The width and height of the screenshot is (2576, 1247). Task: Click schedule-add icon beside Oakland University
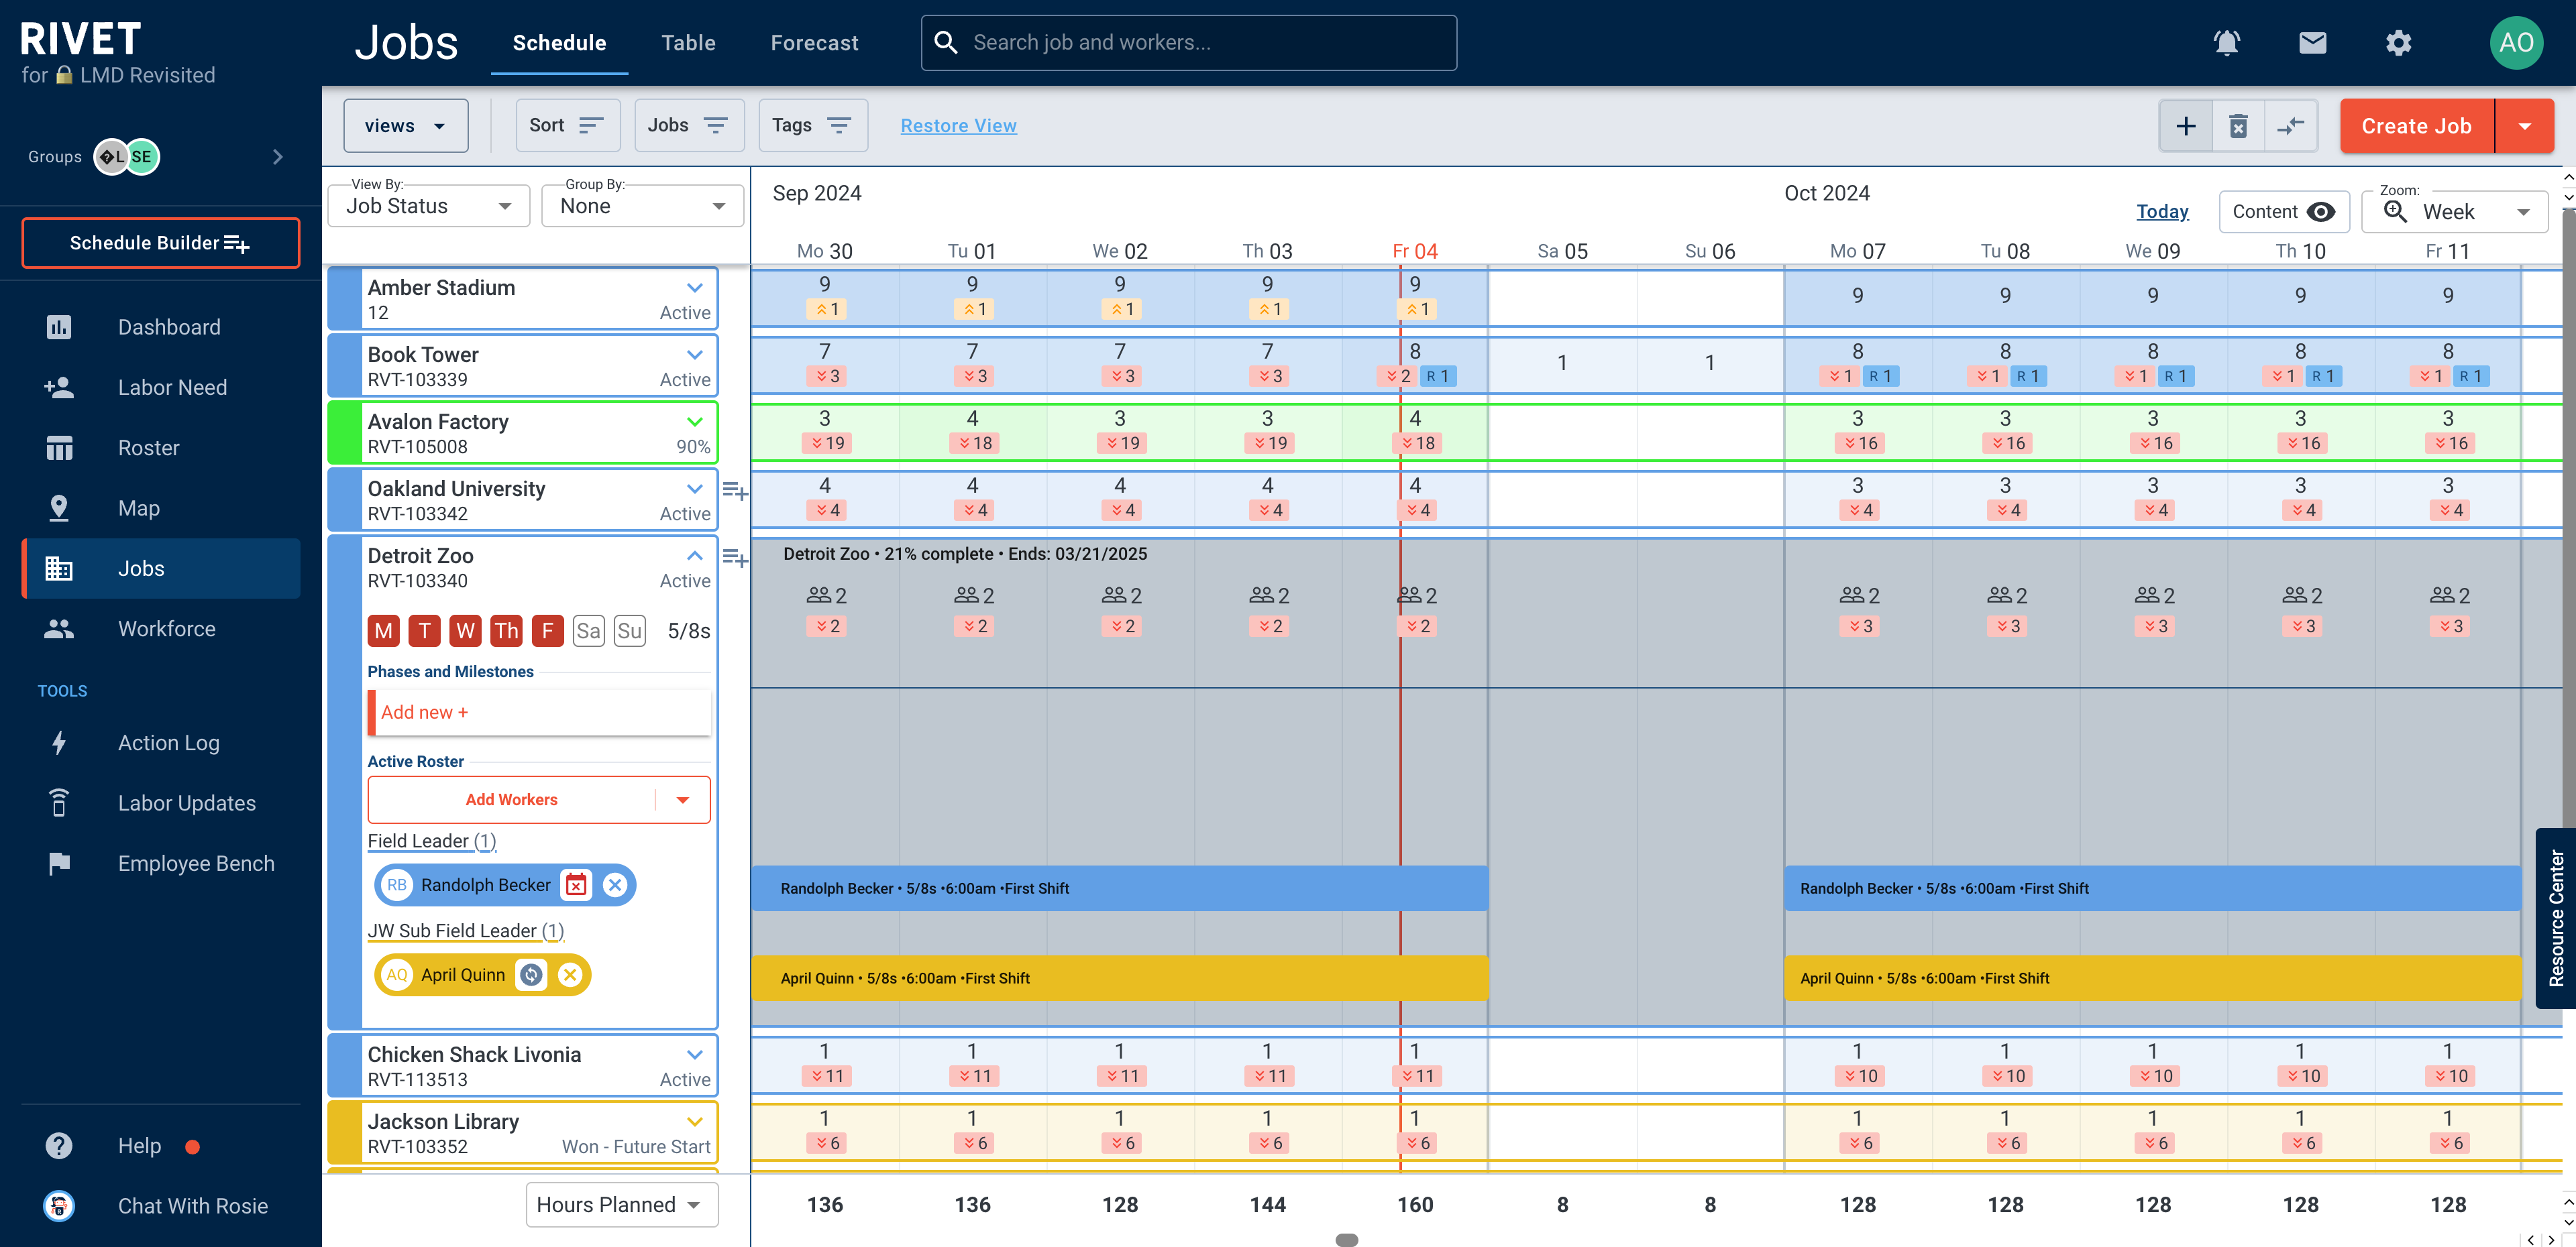point(735,491)
